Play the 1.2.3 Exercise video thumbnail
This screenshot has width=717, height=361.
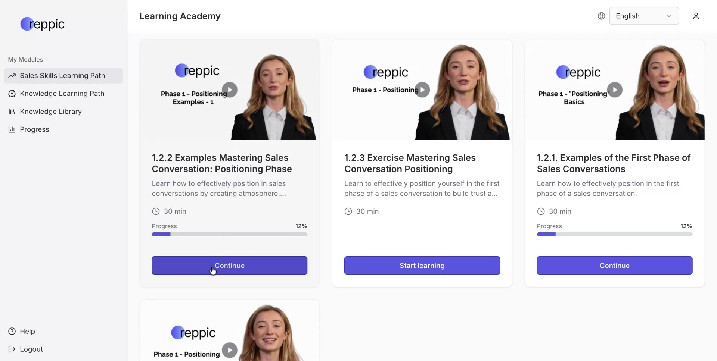point(422,90)
